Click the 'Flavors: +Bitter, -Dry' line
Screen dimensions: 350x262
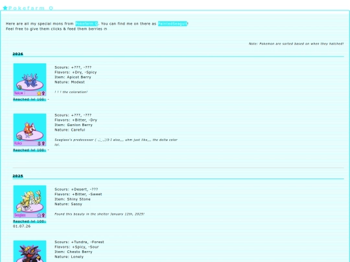[x=76, y=120]
